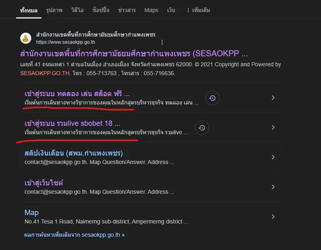Switch to the Maps tab

[151, 10]
